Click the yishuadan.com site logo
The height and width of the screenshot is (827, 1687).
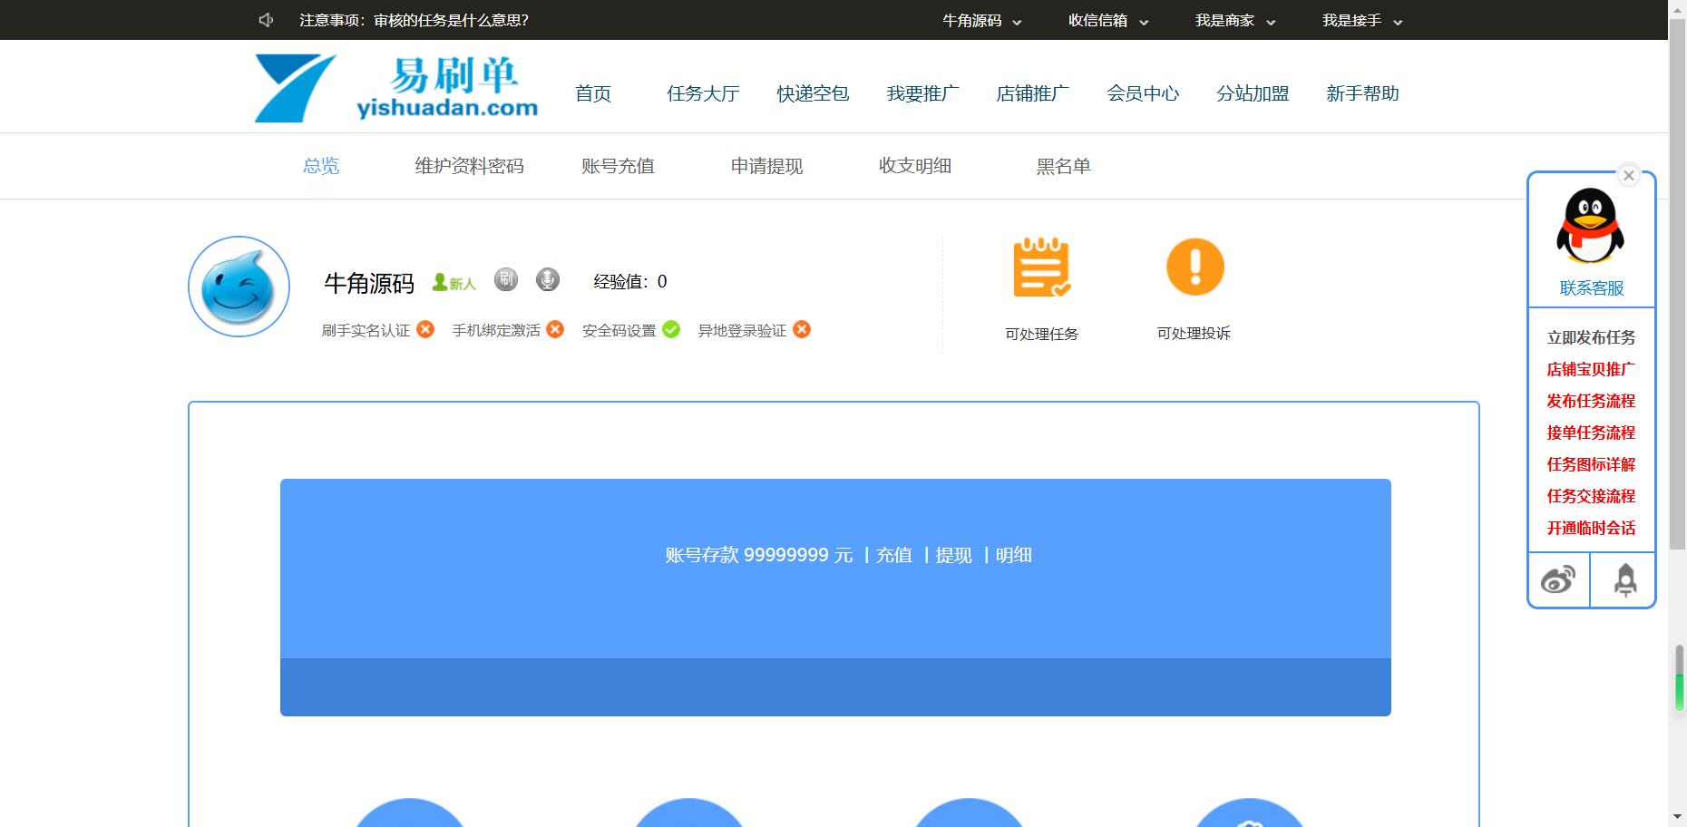tap(396, 88)
